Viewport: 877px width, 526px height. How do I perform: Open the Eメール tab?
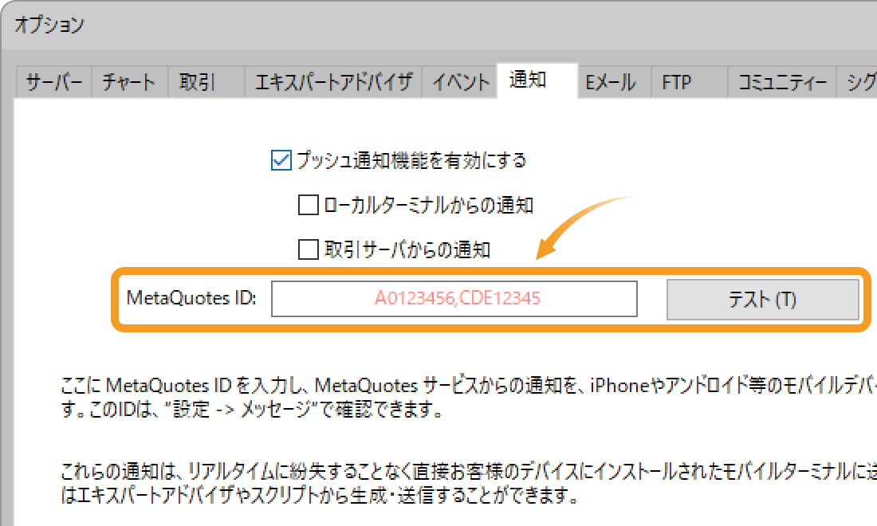614,82
